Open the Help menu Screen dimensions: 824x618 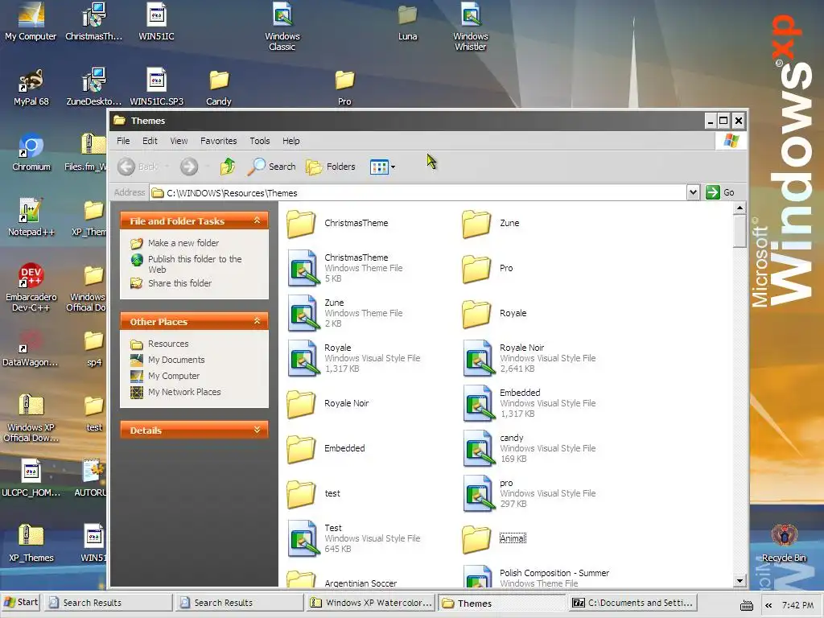pos(290,141)
